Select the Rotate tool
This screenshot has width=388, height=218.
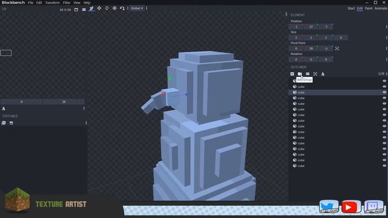[107, 8]
